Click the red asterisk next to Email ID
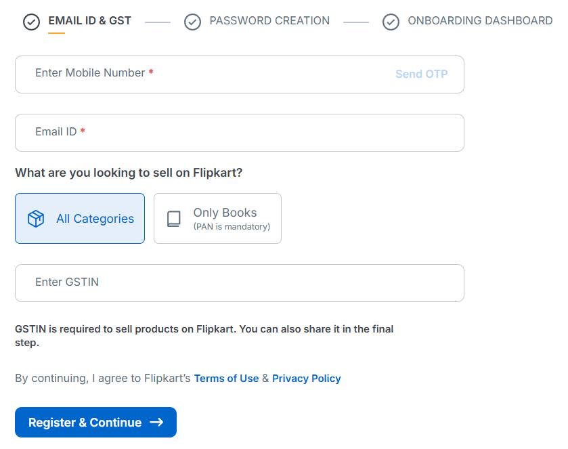568x449 pixels. pos(82,132)
